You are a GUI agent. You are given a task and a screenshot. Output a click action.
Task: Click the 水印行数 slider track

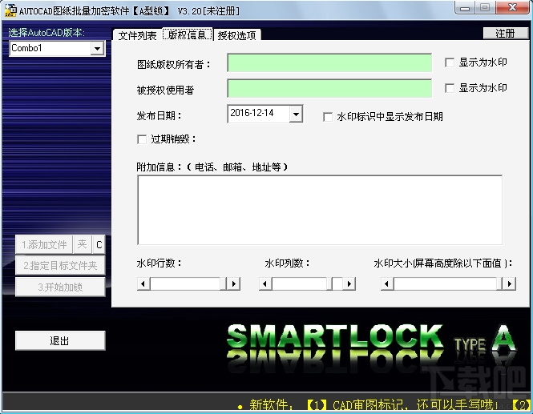(x=185, y=283)
